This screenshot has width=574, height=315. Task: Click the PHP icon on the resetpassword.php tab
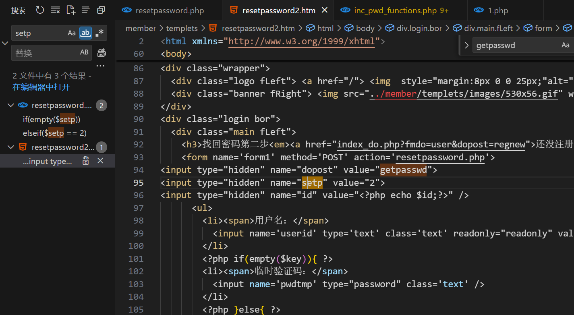click(126, 10)
